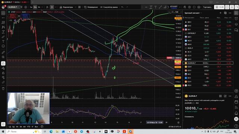Add a symbol to the watchlist
239x134 pixels.
pos(220,13)
